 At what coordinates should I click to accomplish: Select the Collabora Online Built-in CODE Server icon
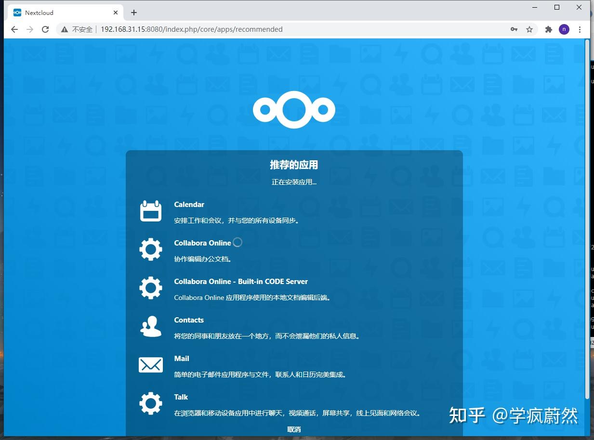coord(150,288)
